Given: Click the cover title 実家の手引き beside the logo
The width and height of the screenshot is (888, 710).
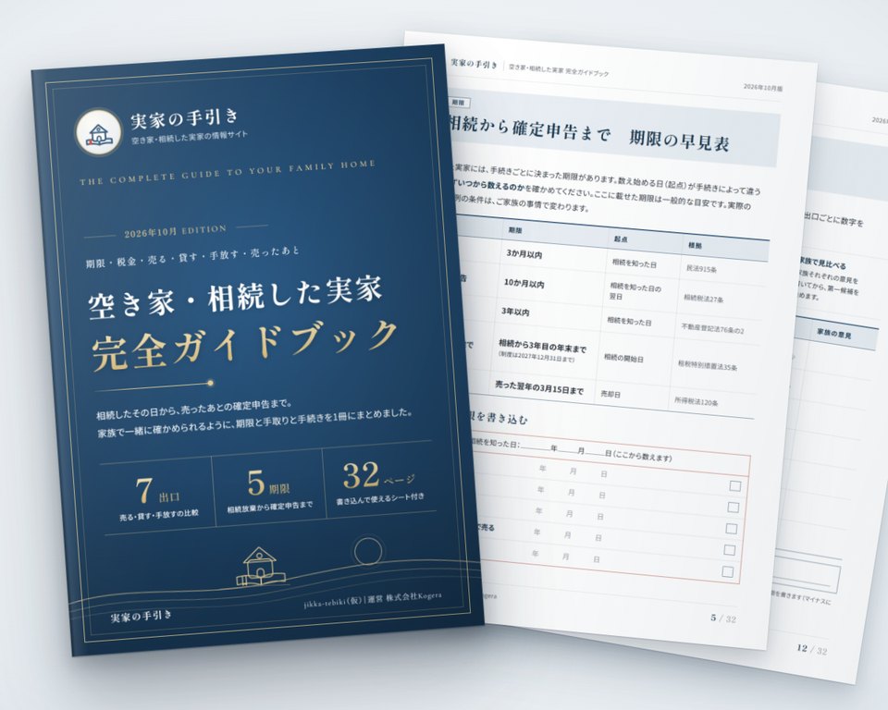Looking at the screenshot, I should pyautogui.click(x=185, y=118).
